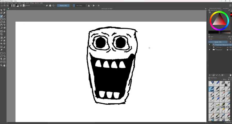
Task: Open the Settings menu
Action: pos(32,3)
